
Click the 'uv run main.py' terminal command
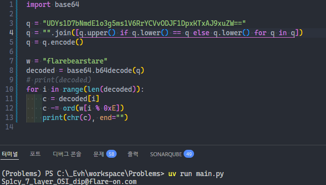point(196,174)
